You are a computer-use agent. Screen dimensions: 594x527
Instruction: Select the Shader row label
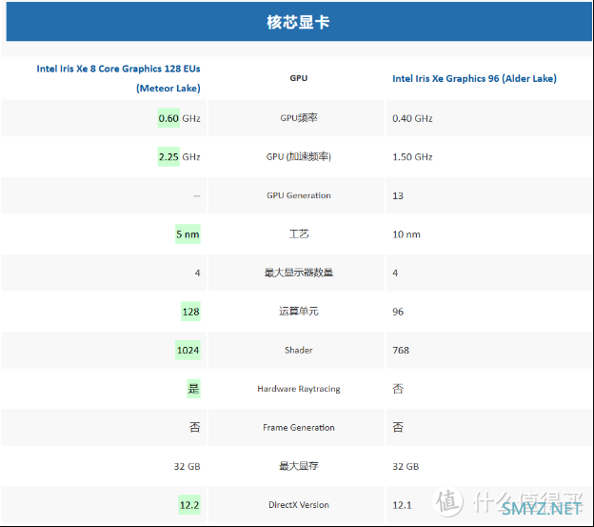(x=299, y=351)
